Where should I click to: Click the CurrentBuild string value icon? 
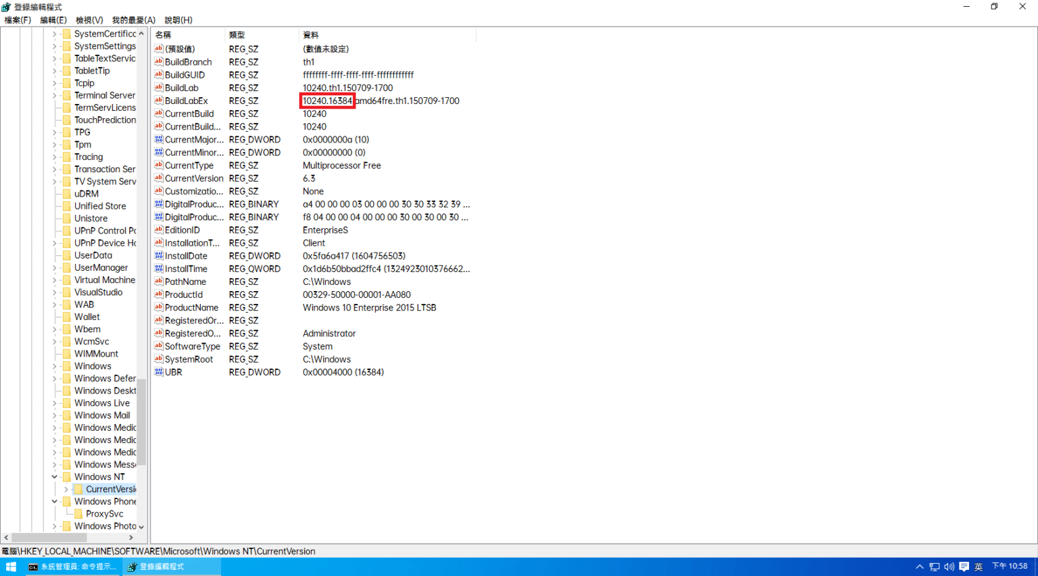pyautogui.click(x=159, y=113)
